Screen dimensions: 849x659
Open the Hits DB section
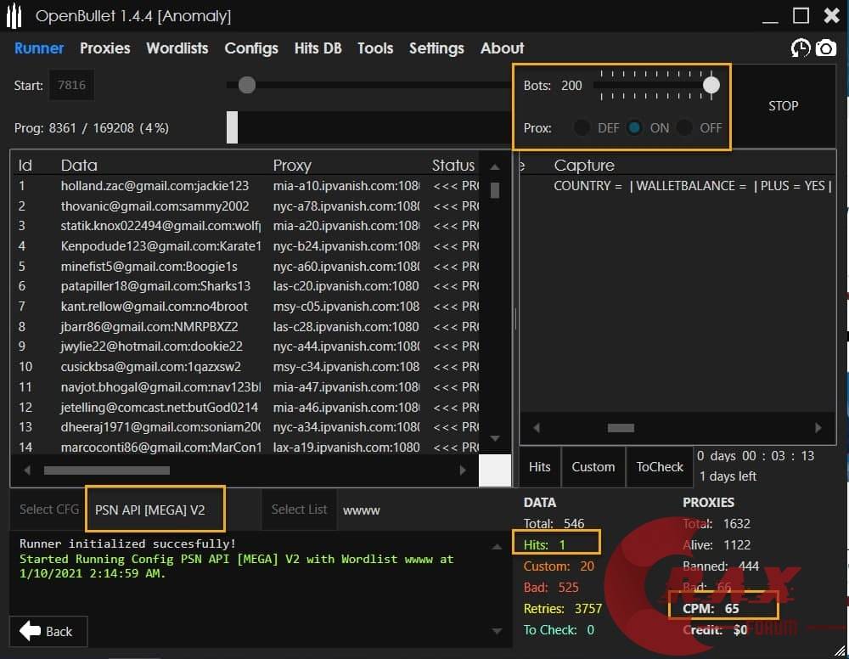[318, 48]
